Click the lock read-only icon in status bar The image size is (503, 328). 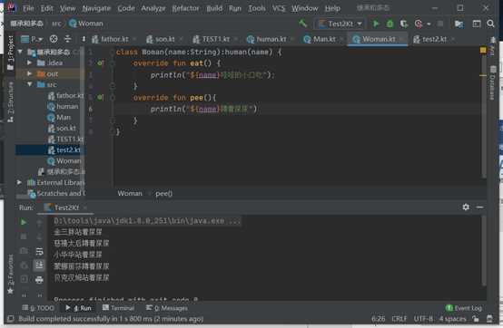(476, 318)
